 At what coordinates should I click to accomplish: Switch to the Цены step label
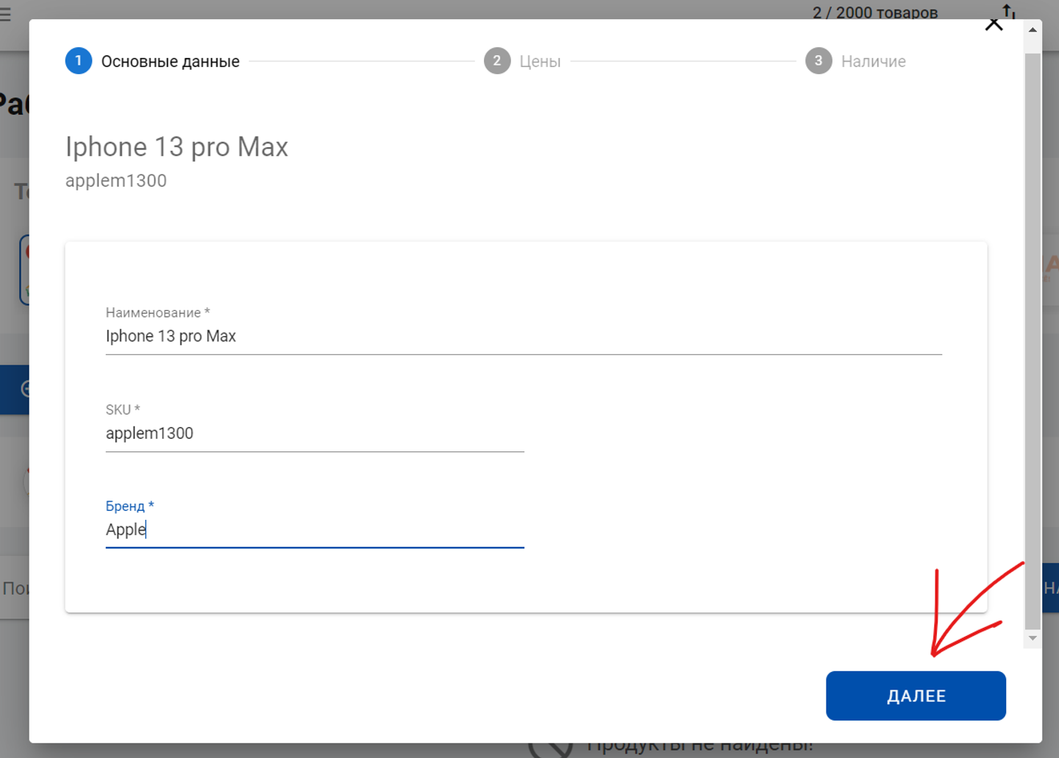[540, 62]
